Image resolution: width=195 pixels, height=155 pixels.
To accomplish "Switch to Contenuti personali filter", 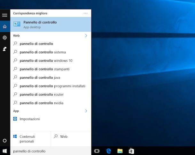I will [x=31, y=139].
